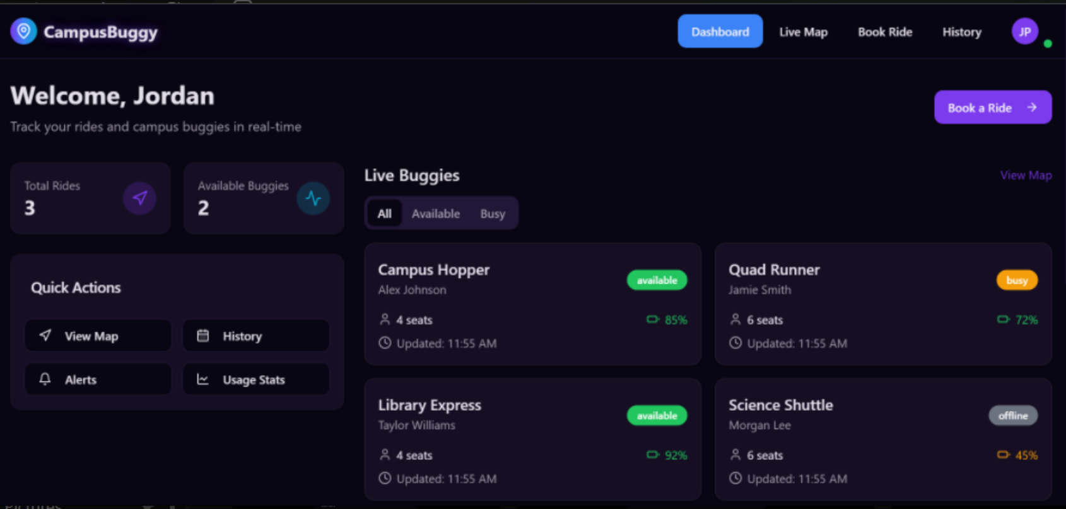1066x509 pixels.
Task: Click the busy badge on Quad Runner
Action: pos(1017,280)
